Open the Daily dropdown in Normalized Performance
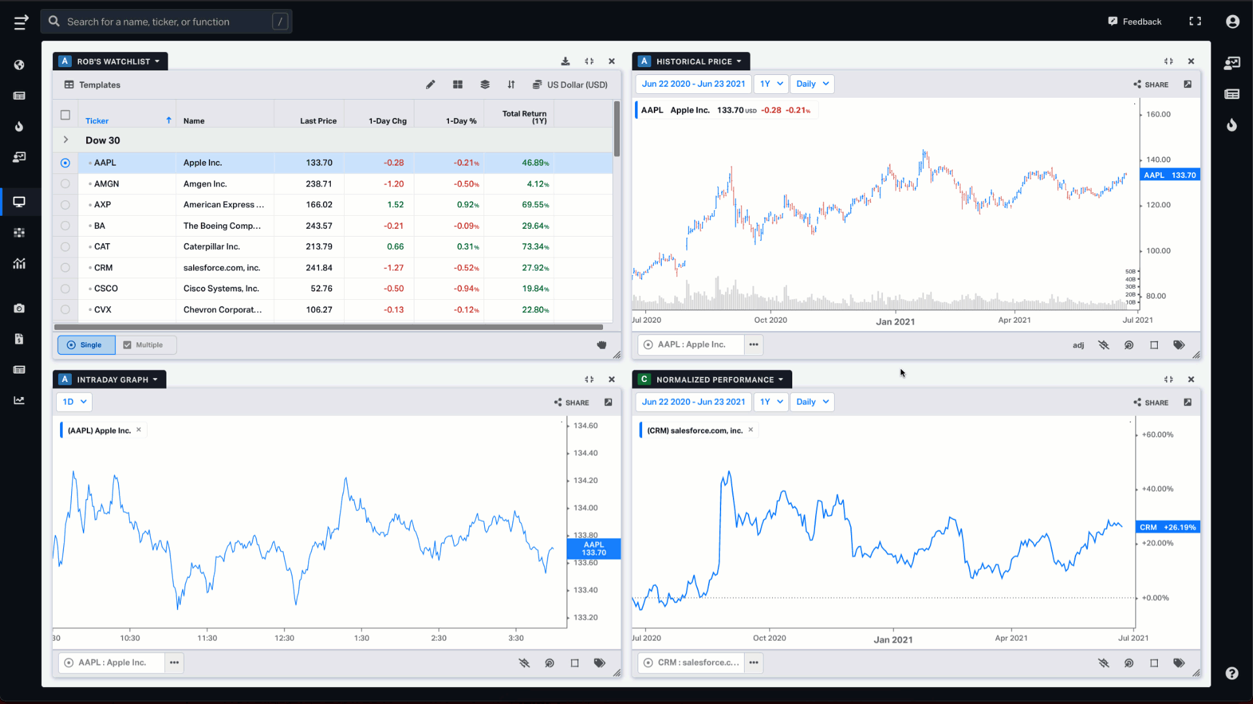The height and width of the screenshot is (704, 1253). [812, 402]
